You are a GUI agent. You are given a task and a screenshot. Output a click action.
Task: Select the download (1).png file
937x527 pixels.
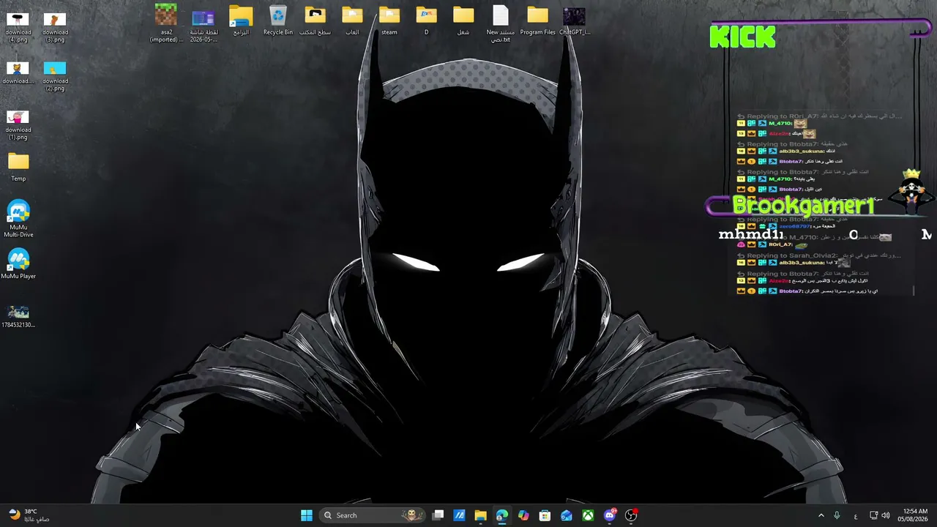tap(18, 125)
